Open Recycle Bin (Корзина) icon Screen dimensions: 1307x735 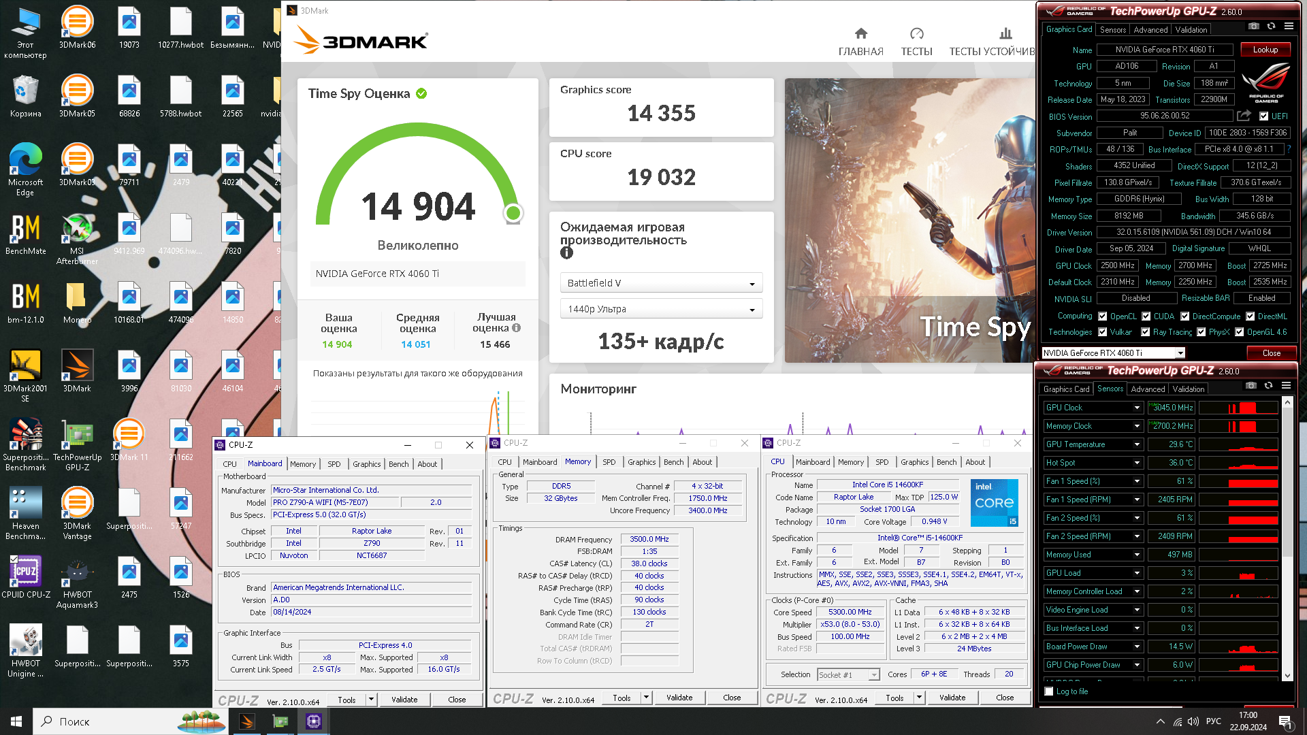point(25,96)
